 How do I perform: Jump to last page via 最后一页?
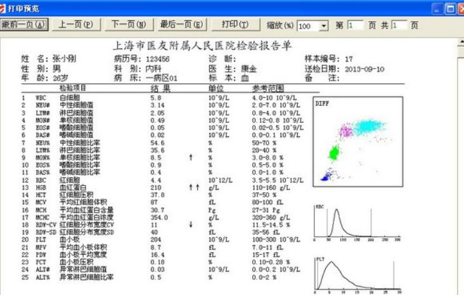pos(181,25)
